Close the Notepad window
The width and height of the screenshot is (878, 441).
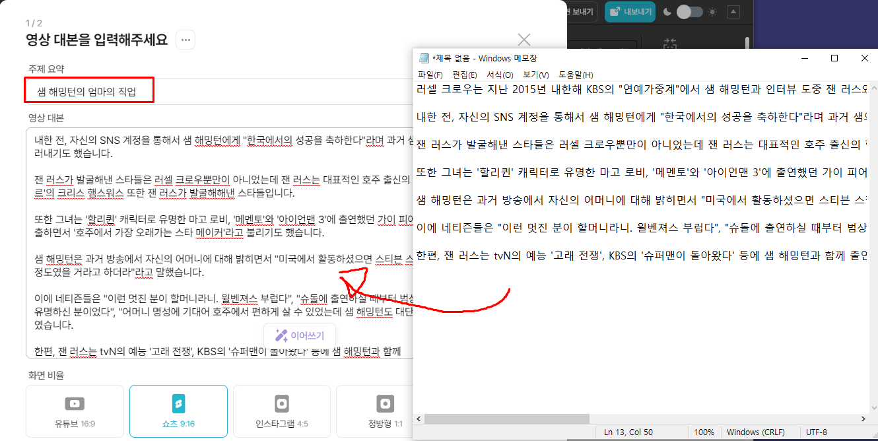coord(864,58)
